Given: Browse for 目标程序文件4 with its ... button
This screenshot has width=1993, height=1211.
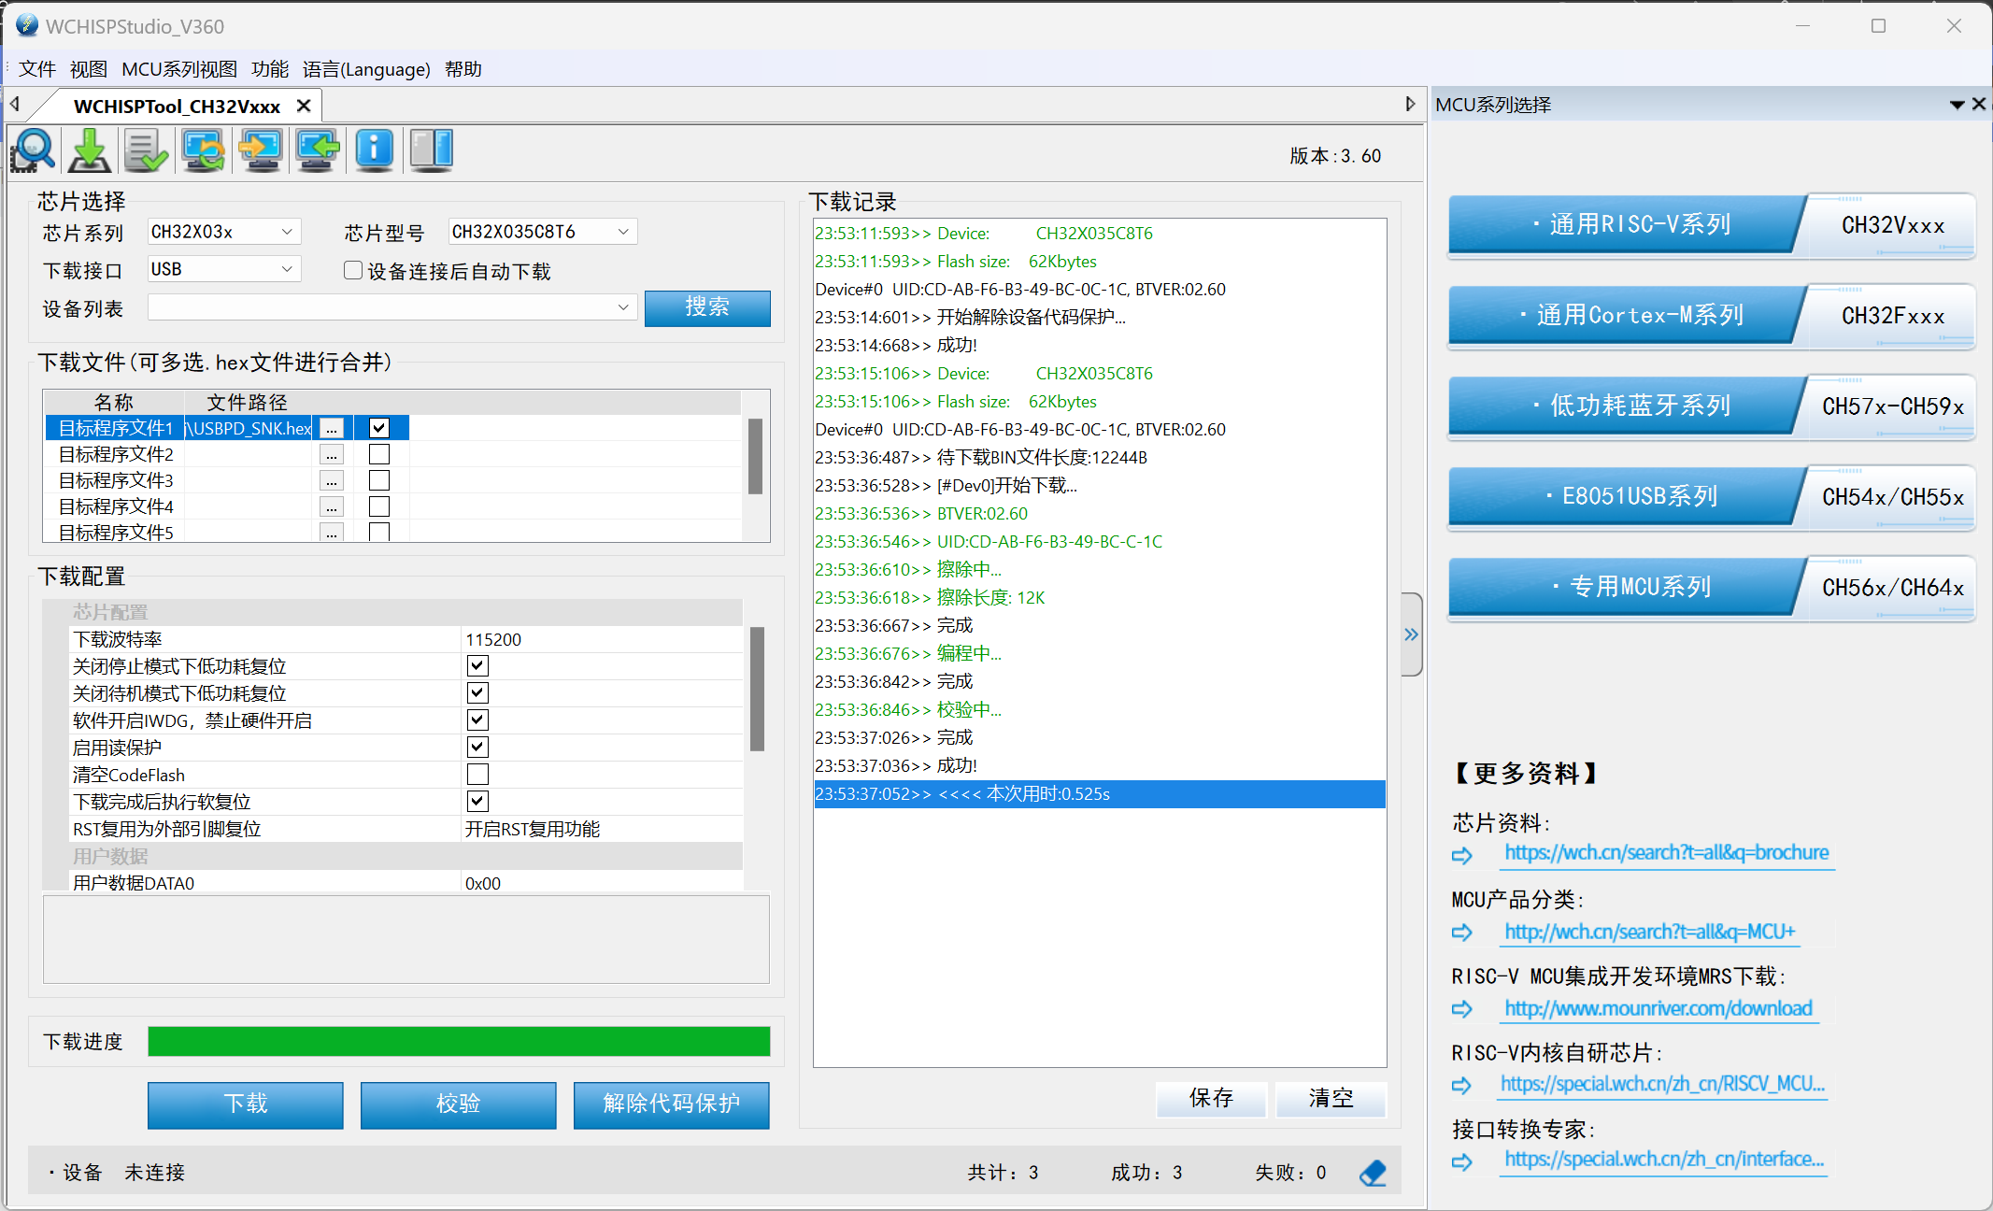Looking at the screenshot, I should pyautogui.click(x=332, y=507).
